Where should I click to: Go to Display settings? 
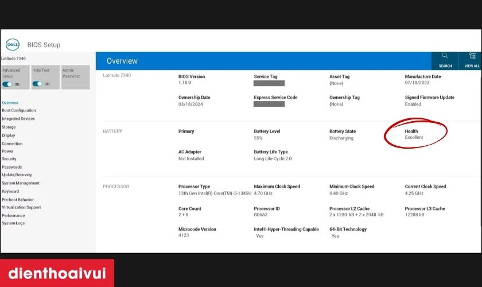8,135
